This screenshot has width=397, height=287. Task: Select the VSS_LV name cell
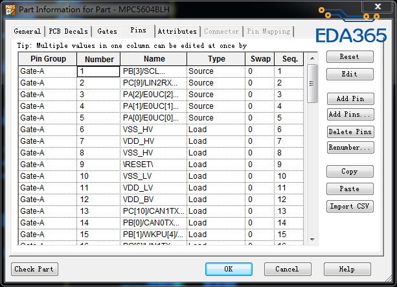point(153,176)
